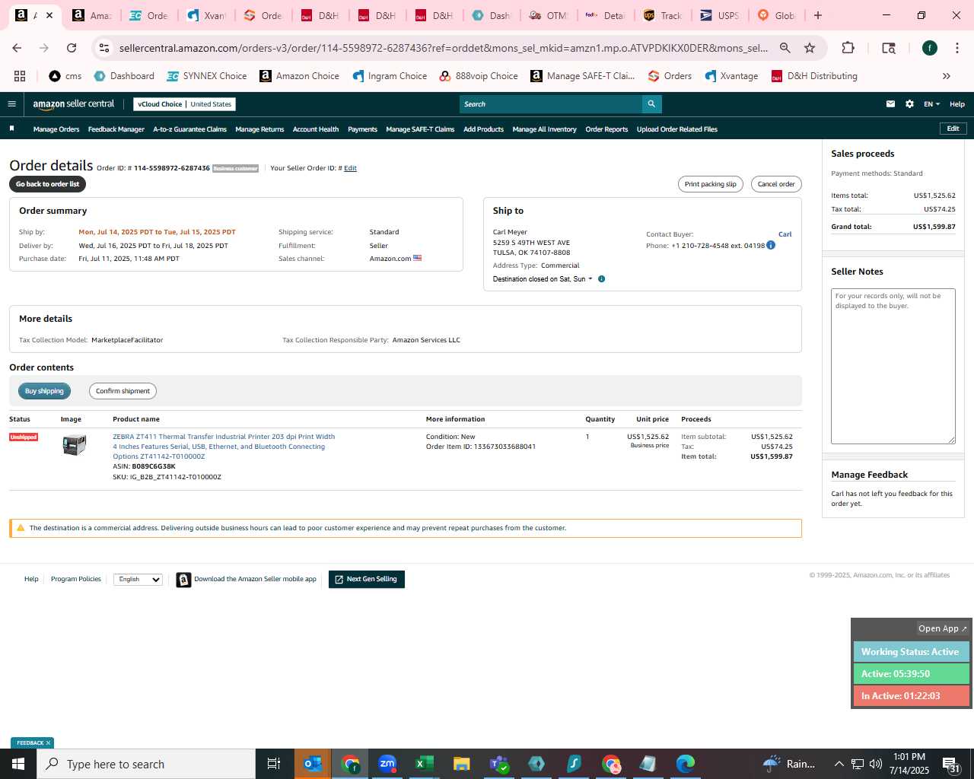Click the site information icon in address bar
This screenshot has width=974, height=779.
point(105,48)
